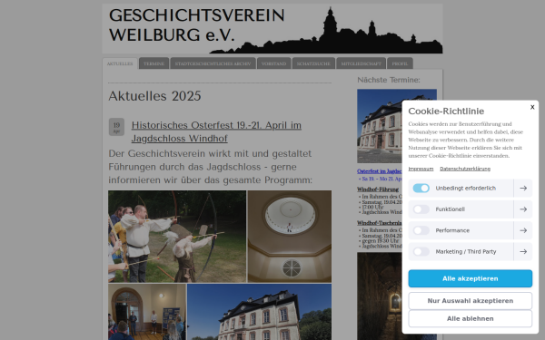Click the Cookie-Richtlinie heading text
The height and width of the screenshot is (340, 545).
click(446, 111)
